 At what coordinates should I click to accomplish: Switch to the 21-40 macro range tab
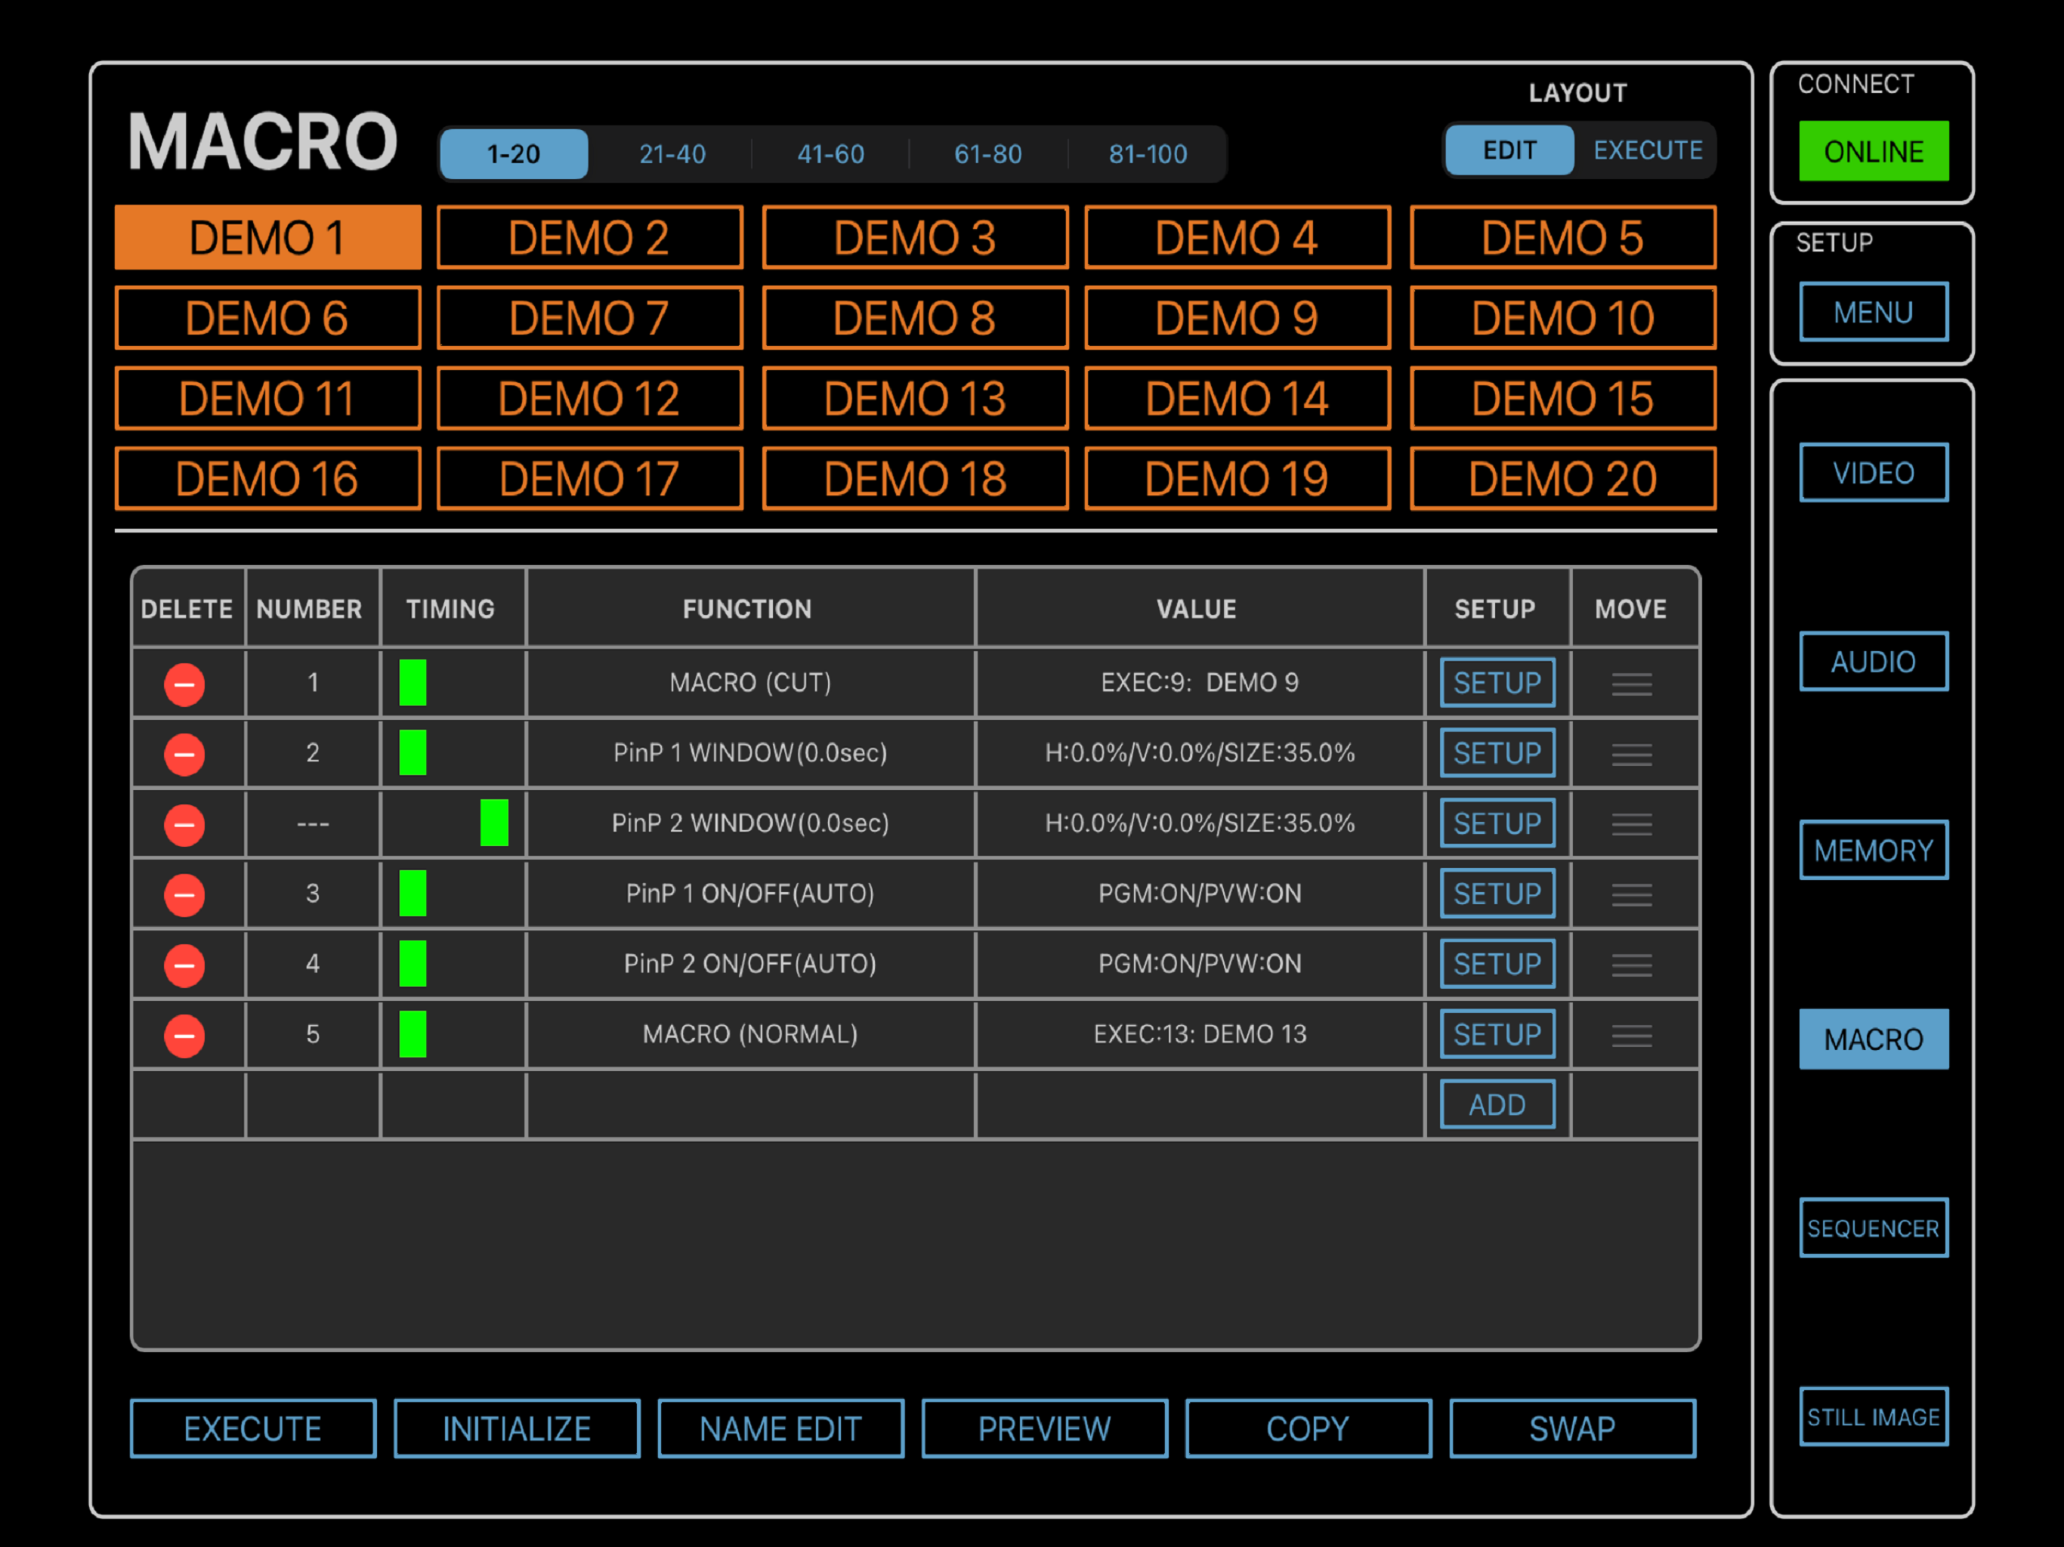pos(672,154)
